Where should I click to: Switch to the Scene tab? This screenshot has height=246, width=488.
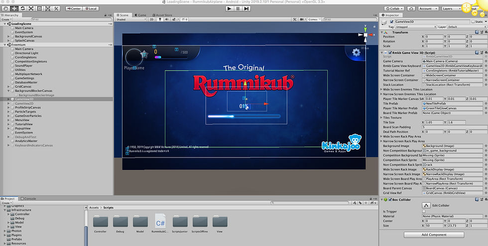tap(122, 15)
